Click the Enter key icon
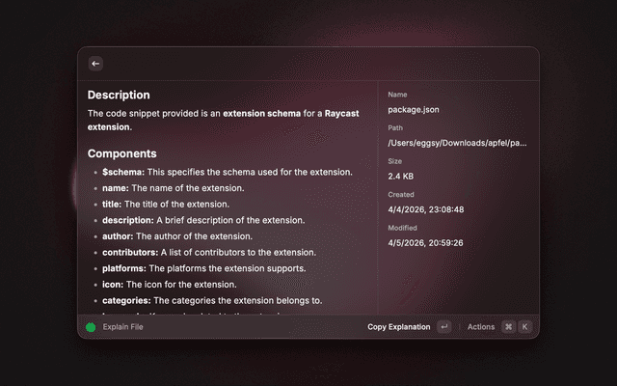Viewport: 617px width, 386px height. 444,326
